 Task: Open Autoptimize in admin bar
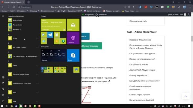pyautogui.click(x=88, y=15)
